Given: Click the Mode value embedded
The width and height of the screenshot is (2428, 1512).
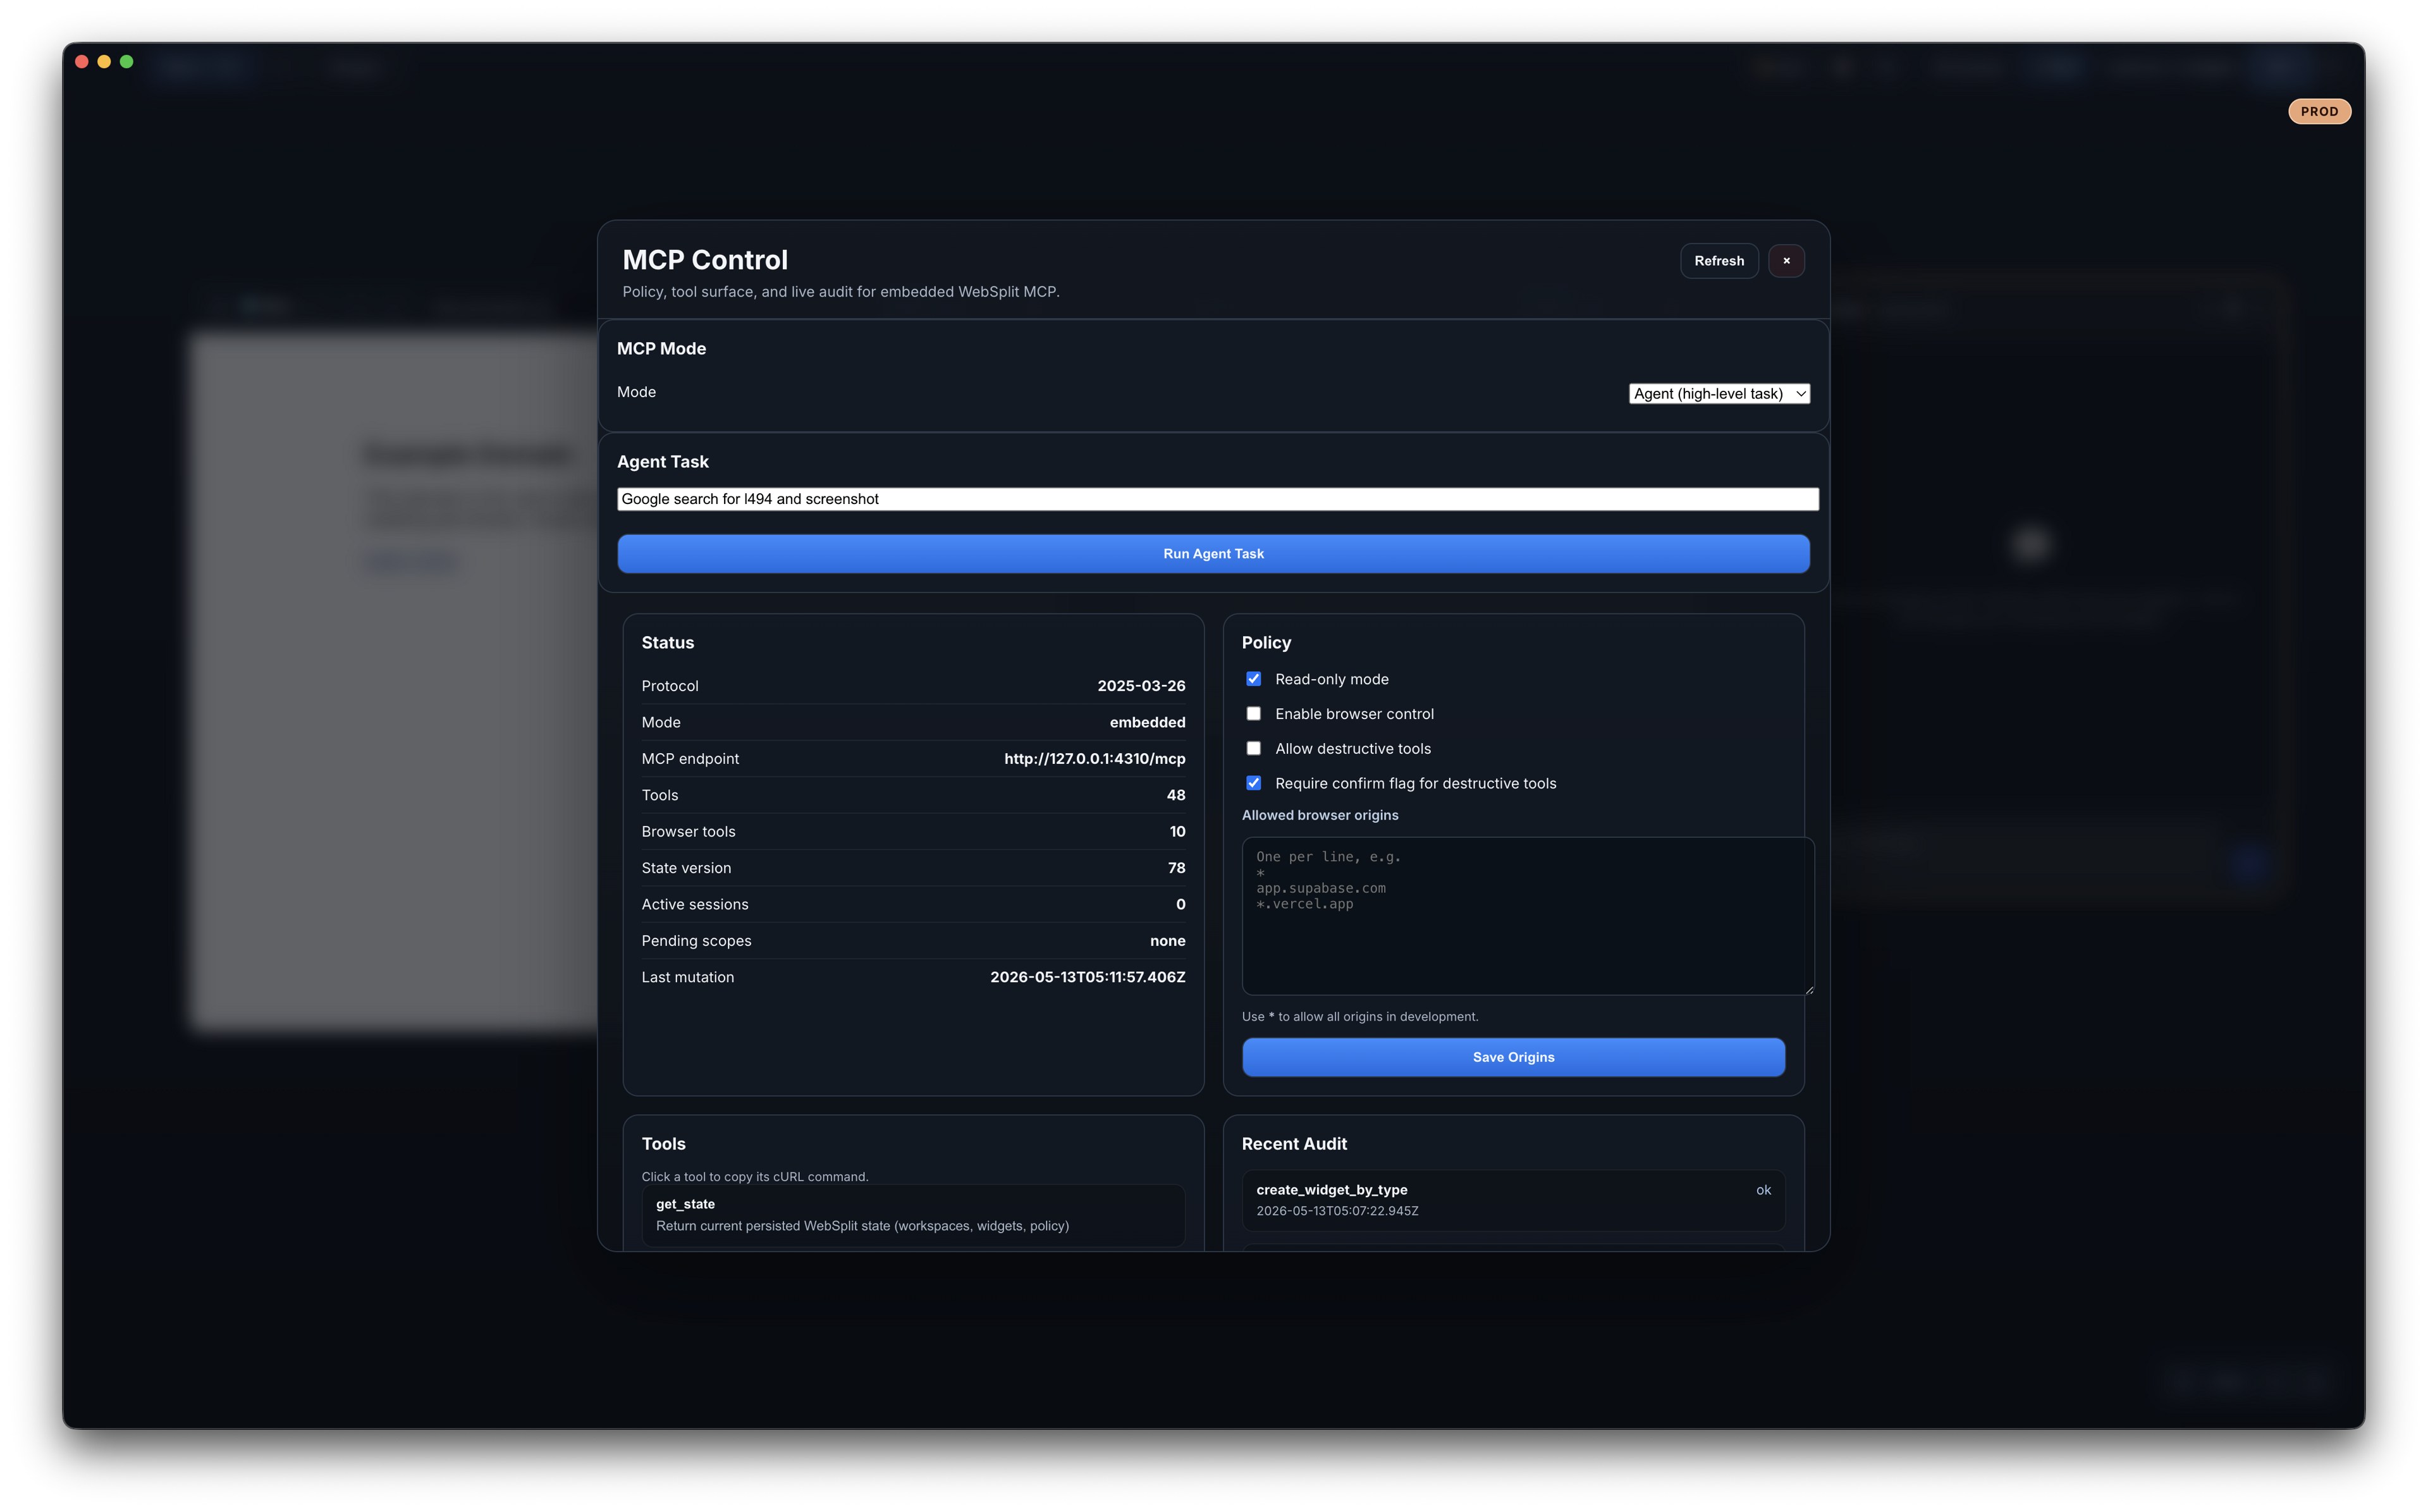Looking at the screenshot, I should point(1146,722).
